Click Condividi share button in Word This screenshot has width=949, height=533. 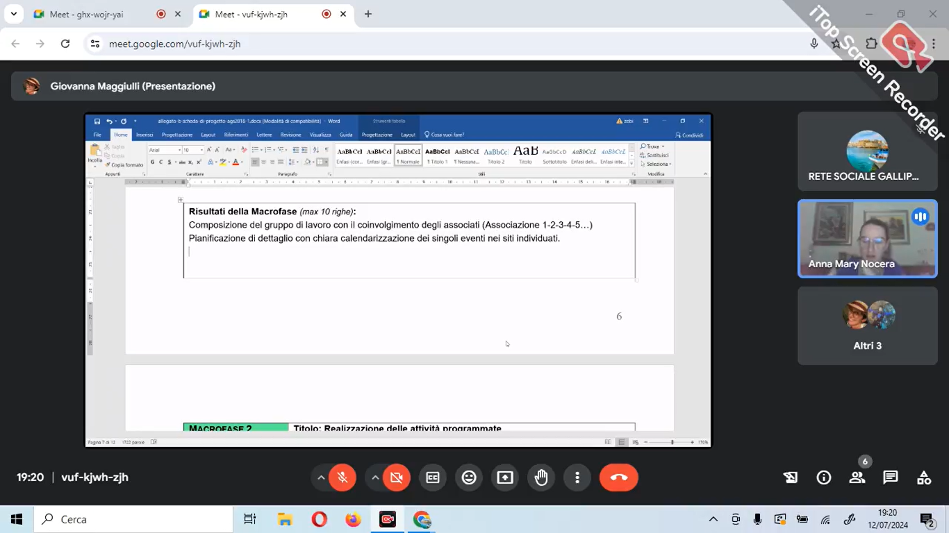click(x=689, y=135)
